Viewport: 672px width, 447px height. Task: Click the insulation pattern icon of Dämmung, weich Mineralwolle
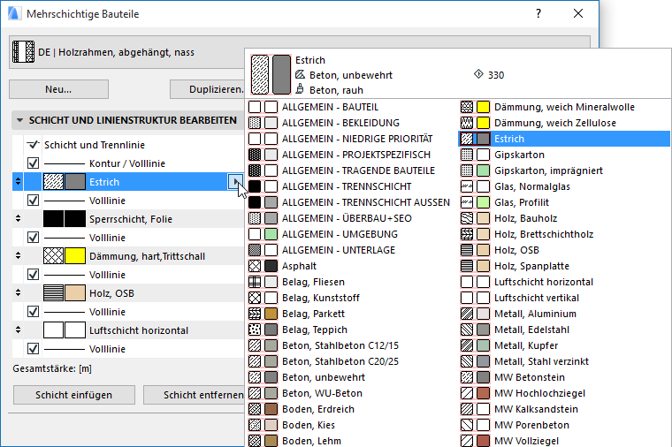(x=467, y=107)
